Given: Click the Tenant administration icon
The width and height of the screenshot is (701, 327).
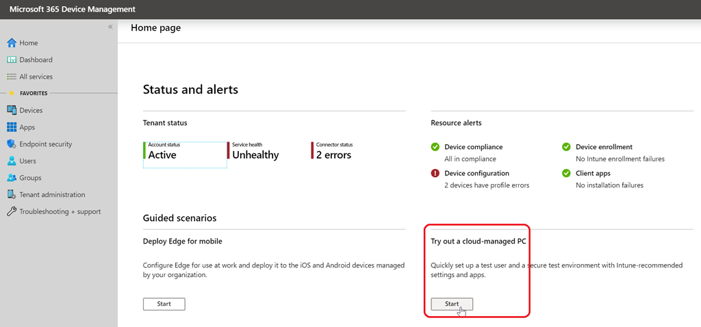Looking at the screenshot, I should [12, 194].
